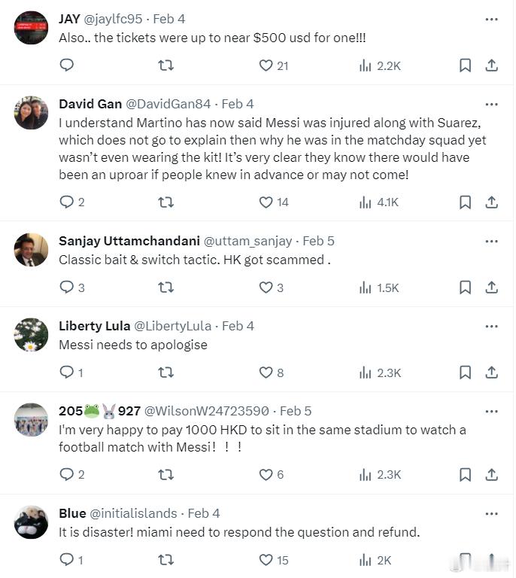This screenshot has width=516, height=578.
Task: Bookmark JAY's tweet about $500 tickets
Action: click(x=466, y=65)
